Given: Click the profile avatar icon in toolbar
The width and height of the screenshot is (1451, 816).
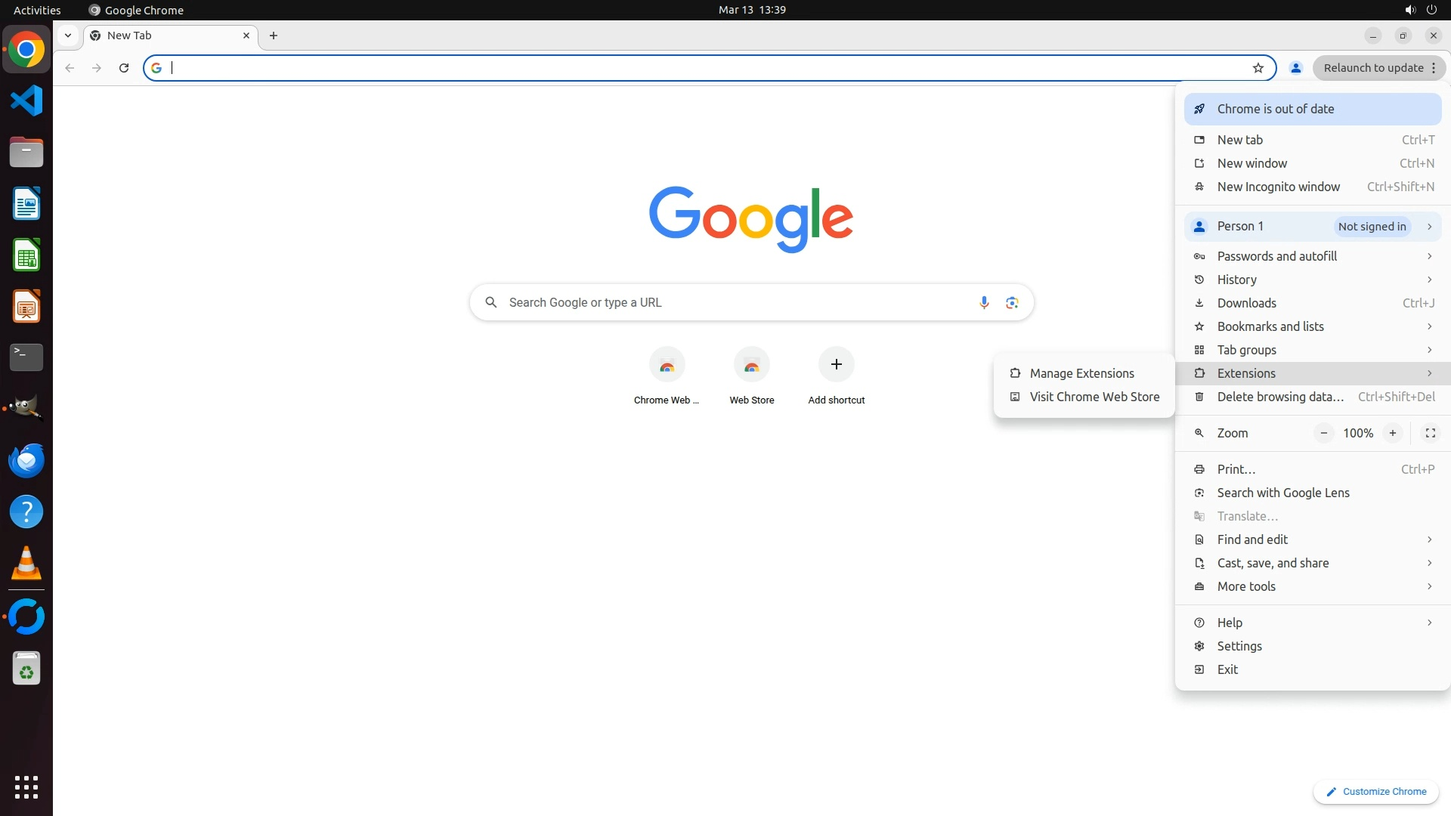Looking at the screenshot, I should [1295, 68].
